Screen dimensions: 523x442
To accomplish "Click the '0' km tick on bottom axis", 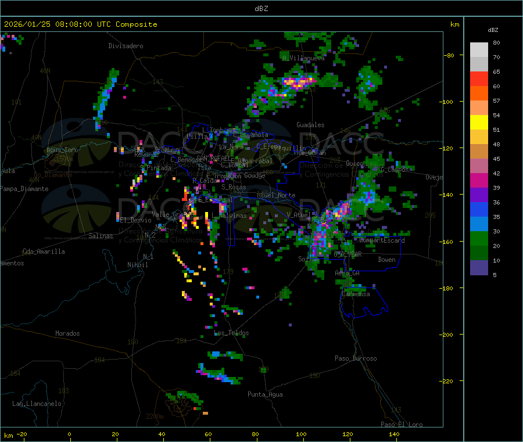I will pyautogui.click(x=69, y=434).
